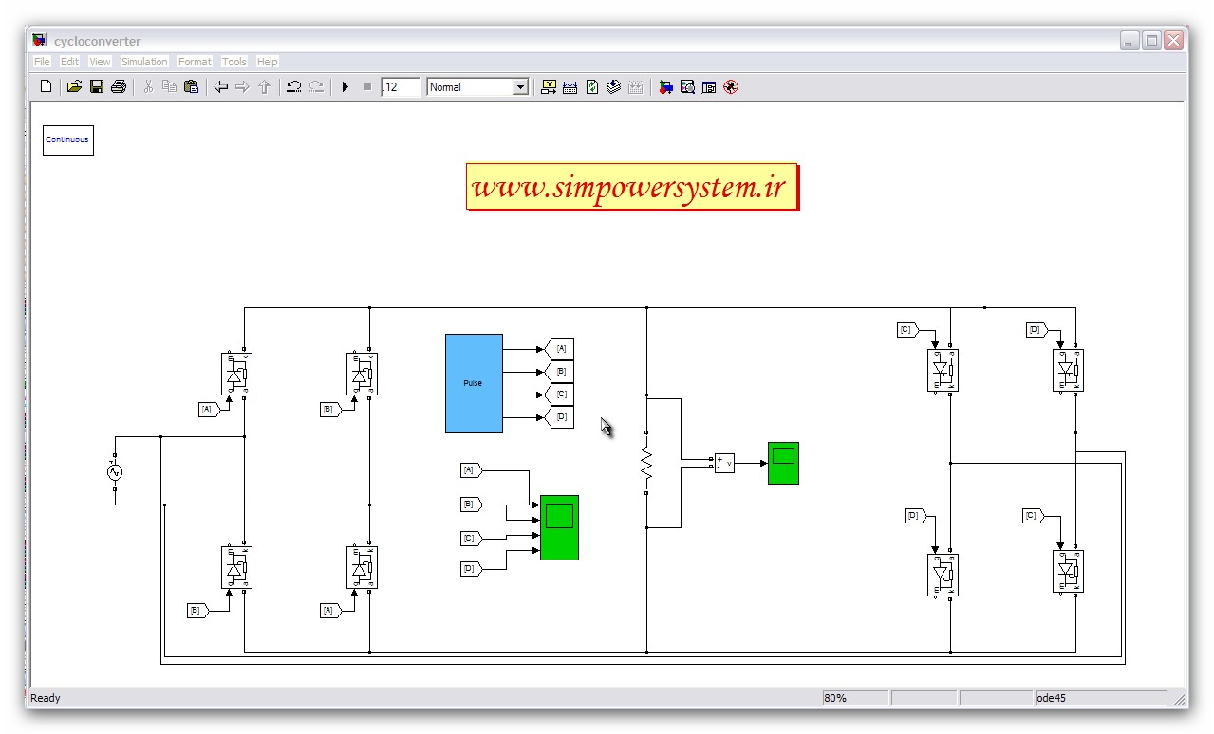Open the Format menu

[x=195, y=62]
